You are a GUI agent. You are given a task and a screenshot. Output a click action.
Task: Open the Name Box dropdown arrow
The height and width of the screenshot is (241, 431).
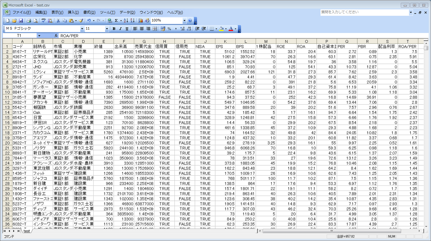39,35
